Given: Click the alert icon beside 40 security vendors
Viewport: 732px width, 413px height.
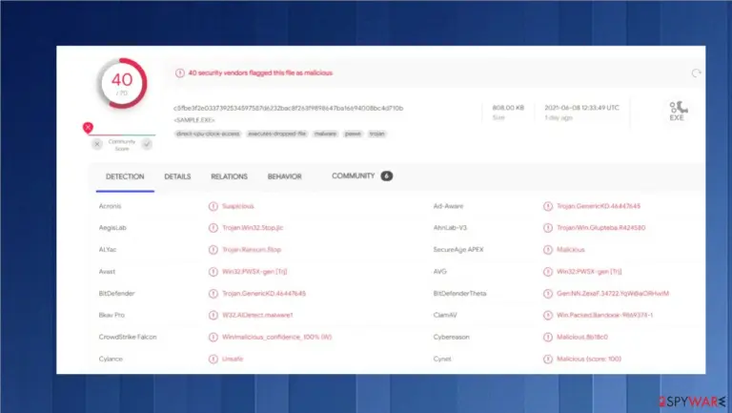Looking at the screenshot, I should click(180, 72).
